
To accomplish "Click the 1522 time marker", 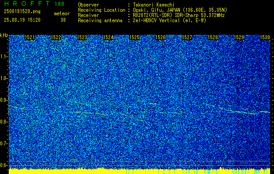I will click(x=56, y=37).
